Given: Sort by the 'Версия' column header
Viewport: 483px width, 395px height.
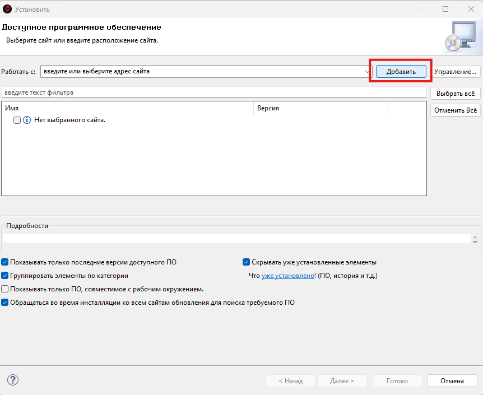Looking at the screenshot, I should tap(321, 108).
